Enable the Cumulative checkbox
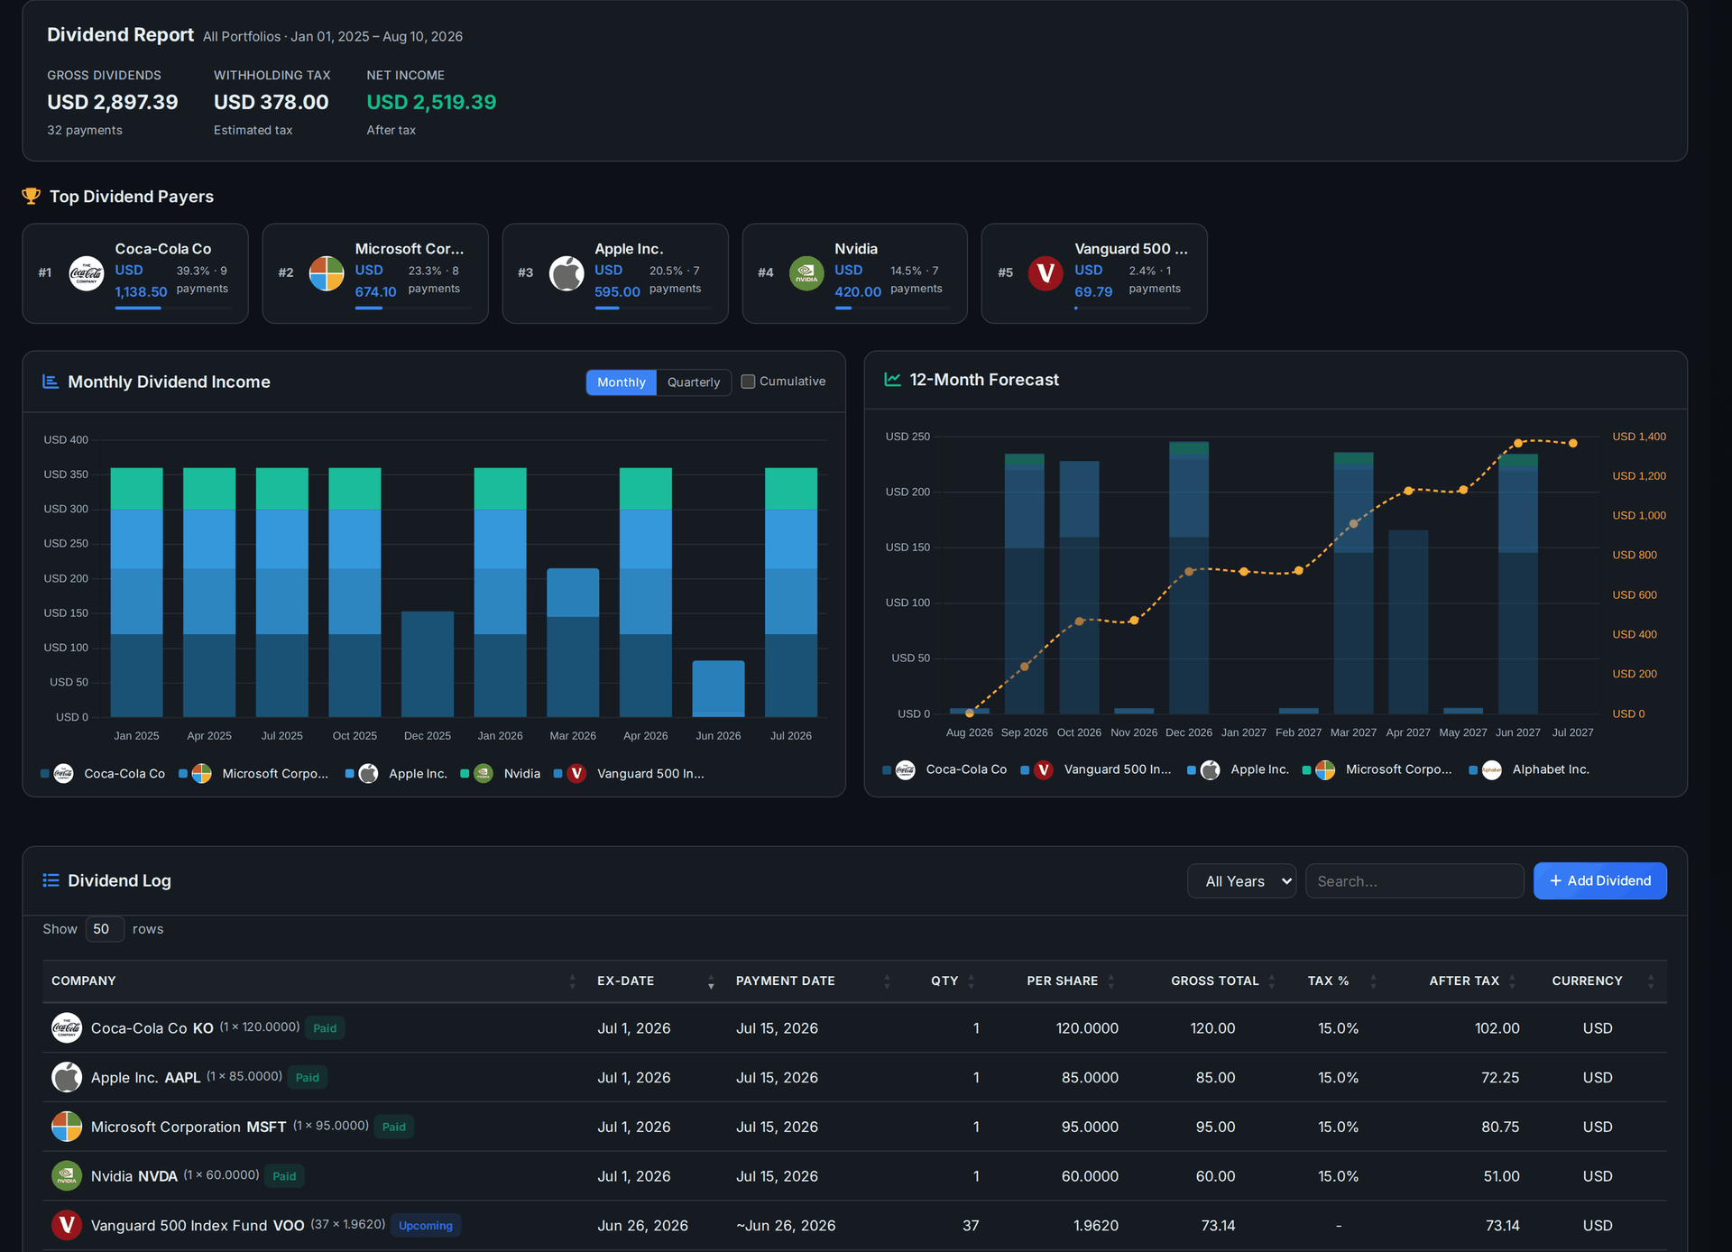 (748, 382)
